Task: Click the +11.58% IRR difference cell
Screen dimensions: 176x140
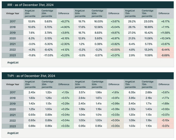Action: pos(165,33)
